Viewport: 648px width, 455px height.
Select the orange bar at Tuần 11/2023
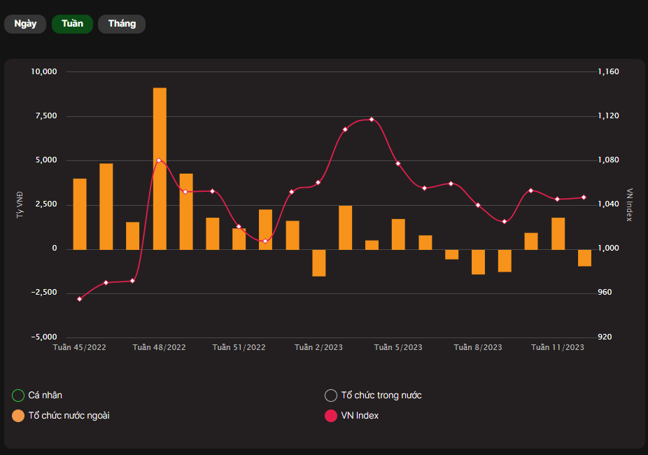tap(558, 233)
